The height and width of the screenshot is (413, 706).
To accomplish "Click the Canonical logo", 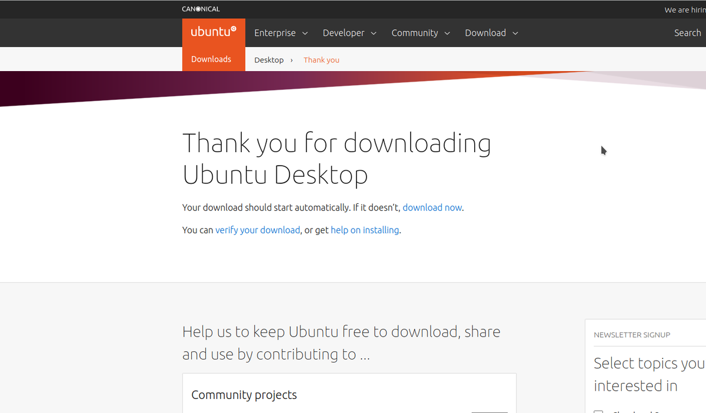I will (201, 9).
